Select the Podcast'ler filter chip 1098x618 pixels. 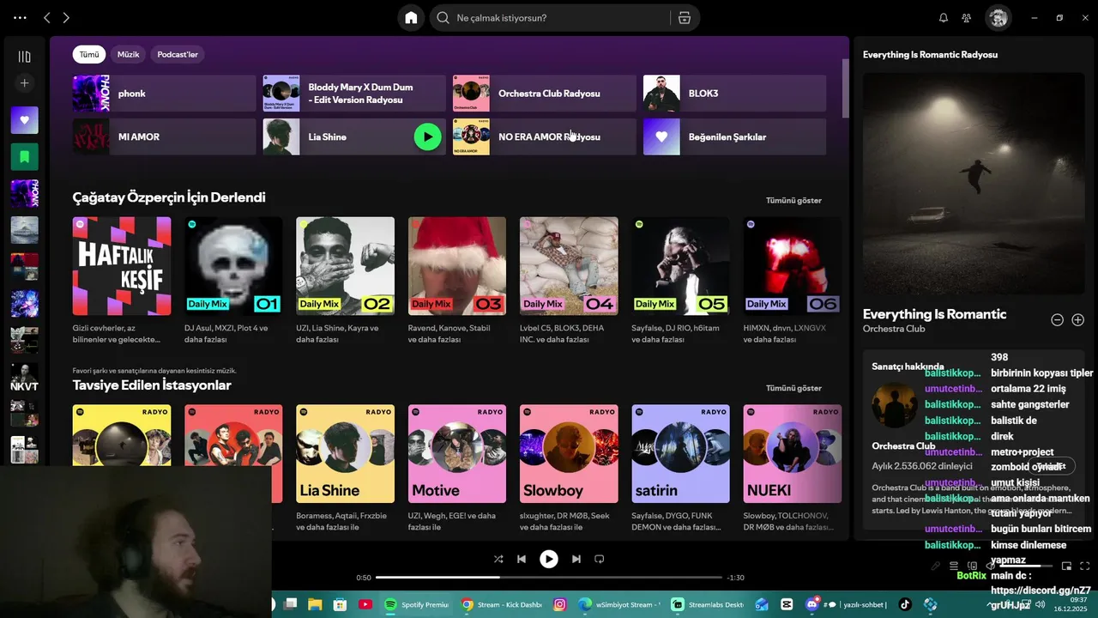coord(178,54)
